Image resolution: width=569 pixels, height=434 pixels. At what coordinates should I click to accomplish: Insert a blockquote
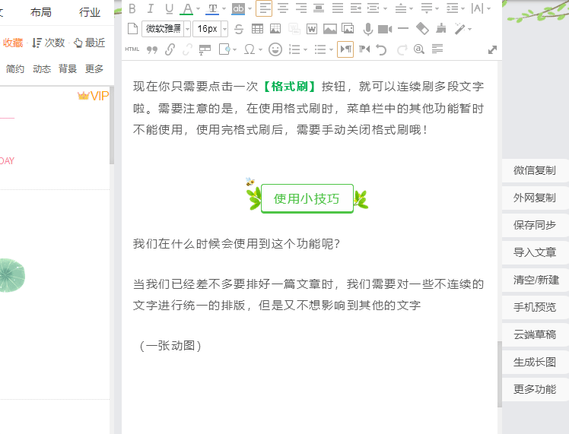click(x=151, y=49)
